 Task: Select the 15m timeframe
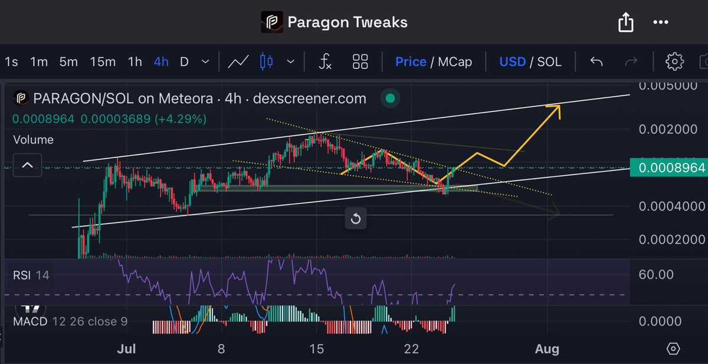click(103, 61)
